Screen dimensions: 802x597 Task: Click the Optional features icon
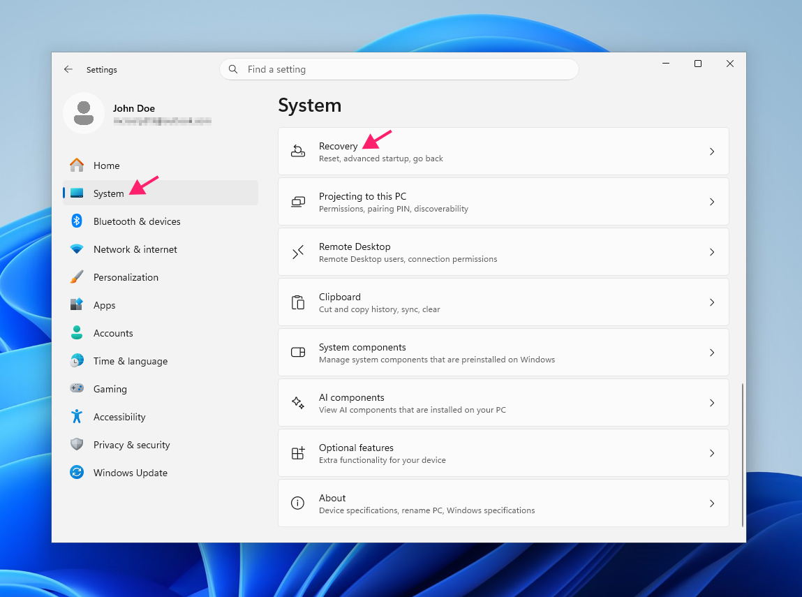pyautogui.click(x=297, y=452)
